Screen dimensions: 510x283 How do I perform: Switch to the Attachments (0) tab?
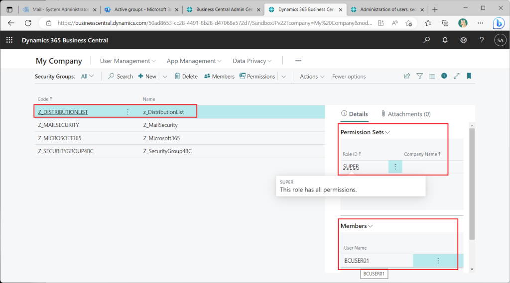pyautogui.click(x=405, y=114)
